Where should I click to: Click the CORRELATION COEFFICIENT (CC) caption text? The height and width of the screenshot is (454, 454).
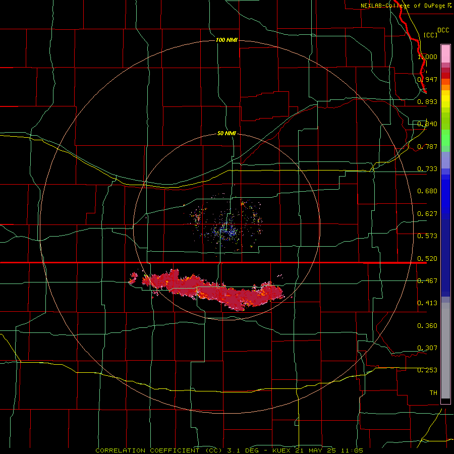tap(159, 450)
